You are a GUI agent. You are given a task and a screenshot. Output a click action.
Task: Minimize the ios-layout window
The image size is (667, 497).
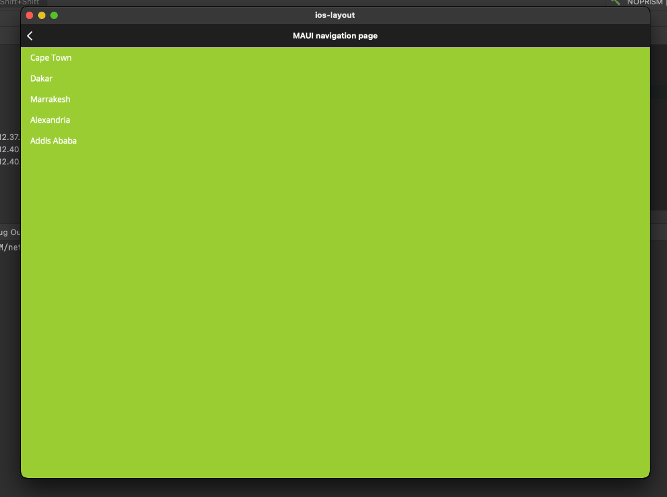42,15
